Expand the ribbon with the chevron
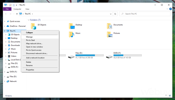 click(167, 9)
